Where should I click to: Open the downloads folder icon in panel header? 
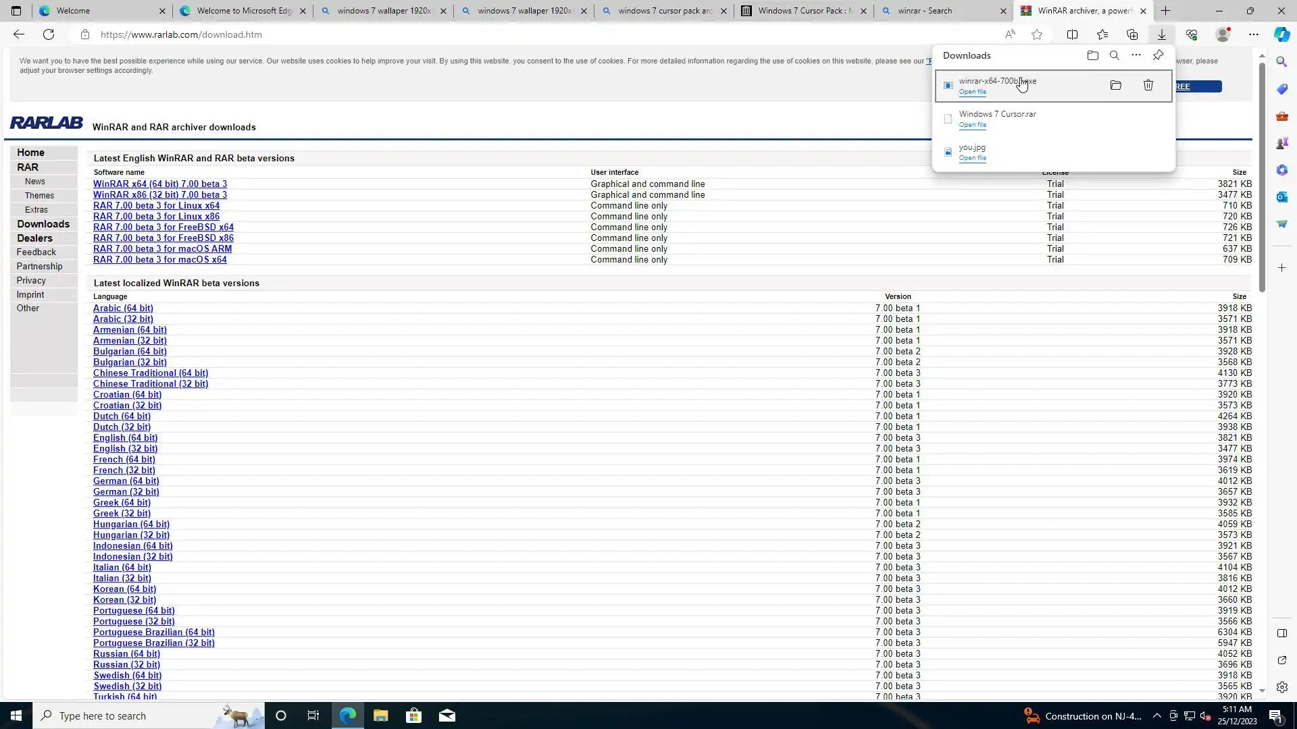tap(1092, 55)
